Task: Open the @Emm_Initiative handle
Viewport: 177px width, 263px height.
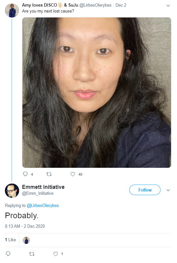Action: (38, 193)
